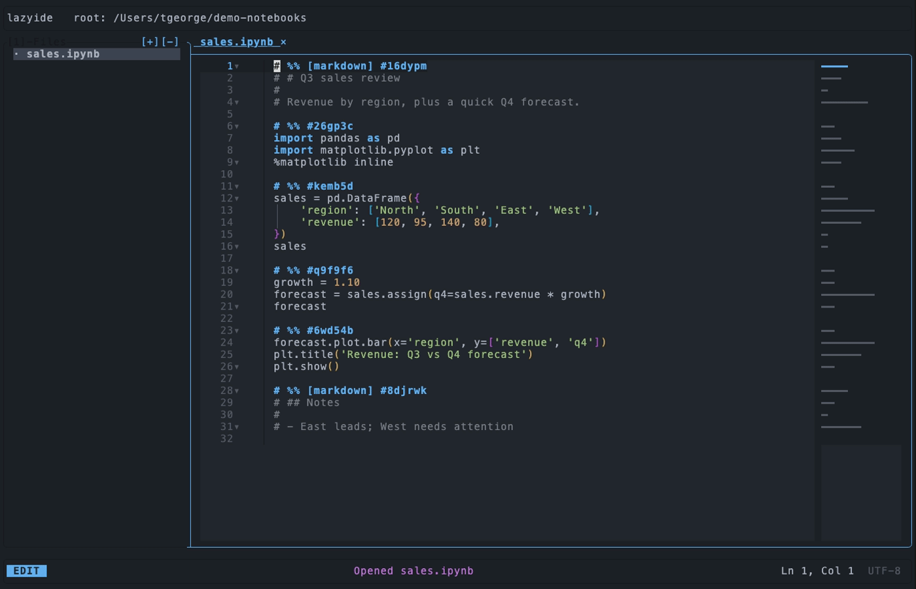Viewport: 916px width, 589px height.
Task: Collapse the #26gp3c cell at line 6
Action: (x=237, y=126)
